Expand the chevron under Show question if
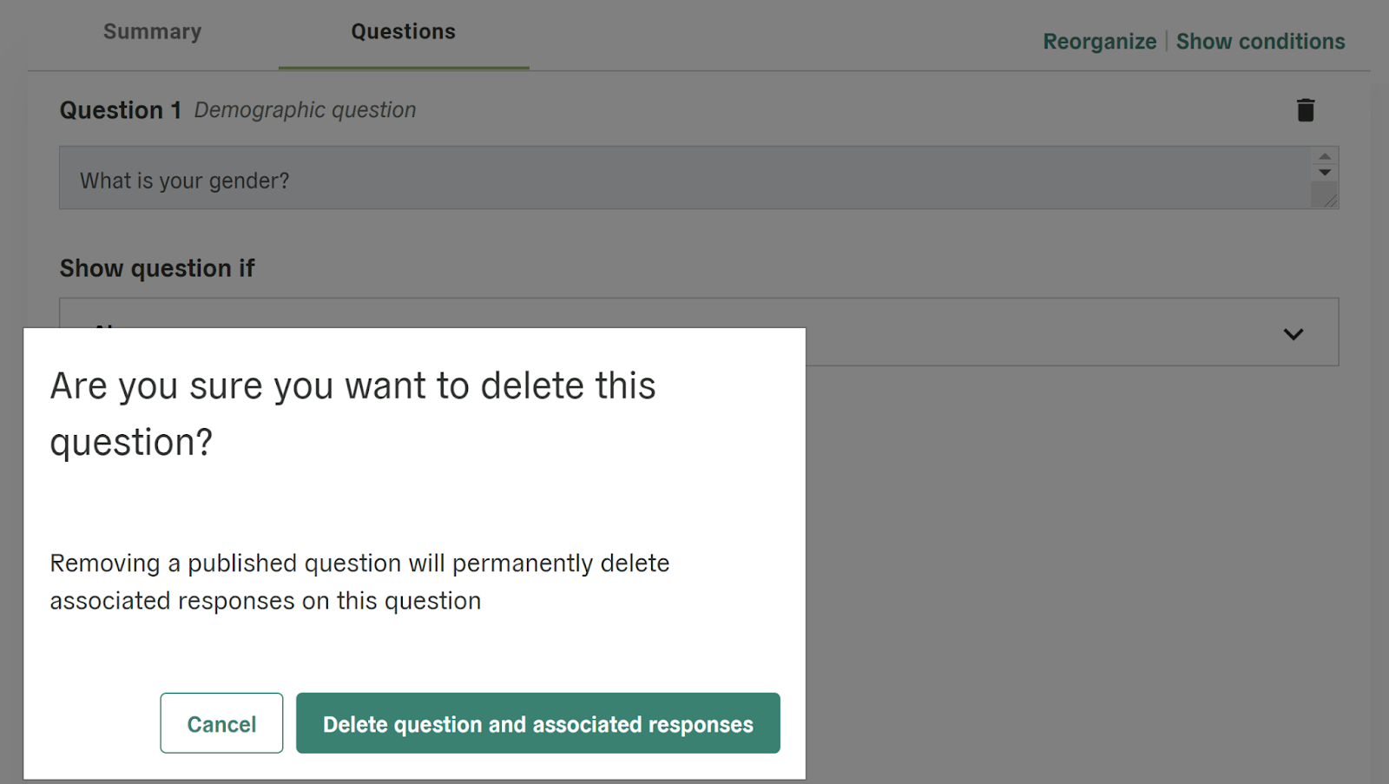The height and width of the screenshot is (784, 1389). pos(1293,334)
